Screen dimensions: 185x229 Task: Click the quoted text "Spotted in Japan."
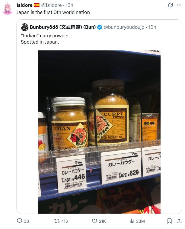point(40,42)
